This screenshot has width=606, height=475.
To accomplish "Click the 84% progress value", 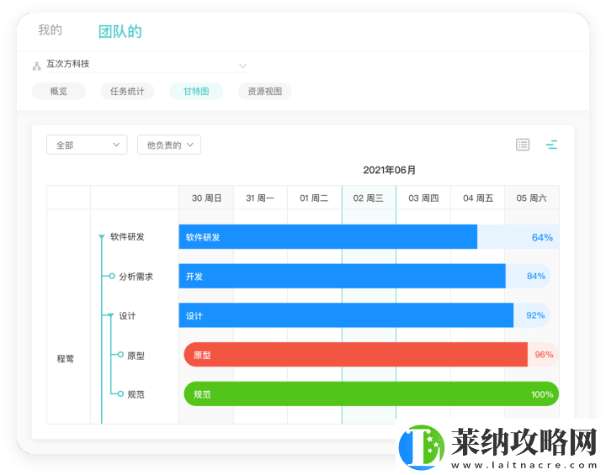I will click(536, 276).
